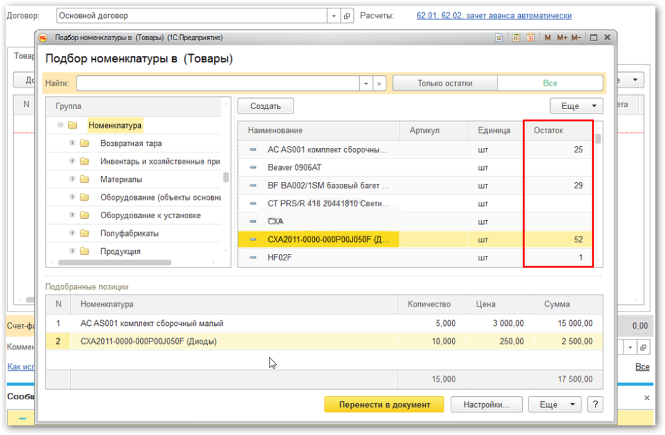The width and height of the screenshot is (665, 435).
Task: Open the 'Еще' menu above item list
Action: coord(576,106)
